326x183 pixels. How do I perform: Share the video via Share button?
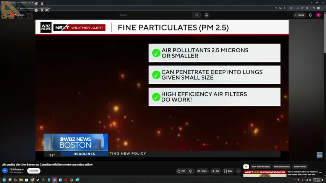point(202,171)
